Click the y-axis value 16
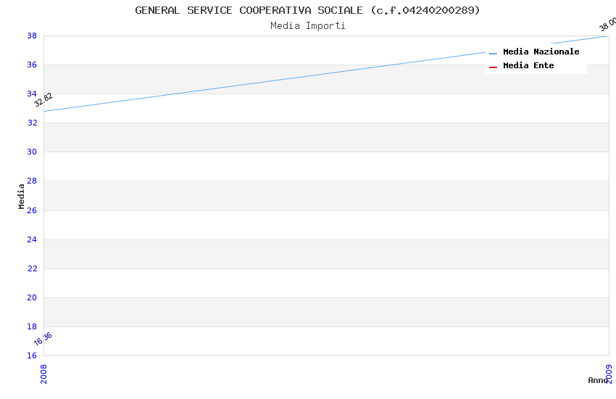616x399 pixels. pos(32,355)
